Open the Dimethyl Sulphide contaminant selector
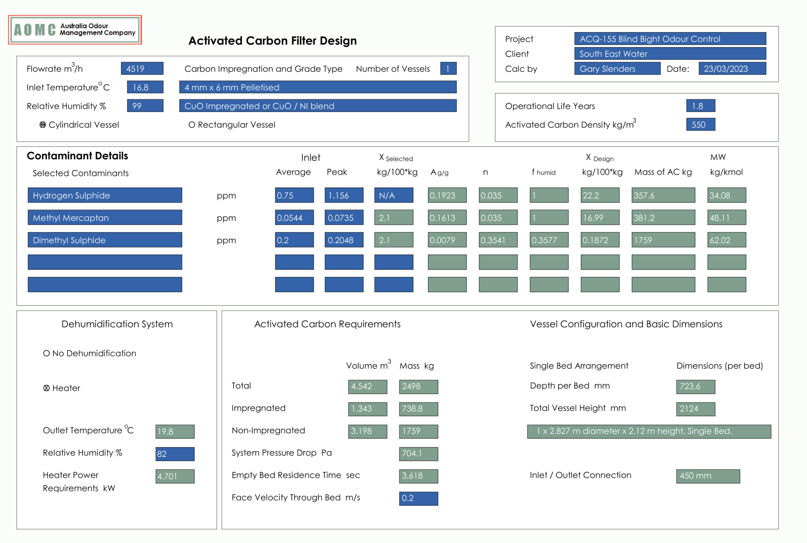This screenshot has height=543, width=807. (105, 240)
